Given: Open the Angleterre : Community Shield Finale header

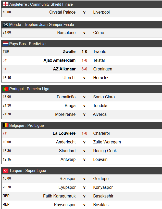Looking at the screenshot, I should tap(41, 4).
